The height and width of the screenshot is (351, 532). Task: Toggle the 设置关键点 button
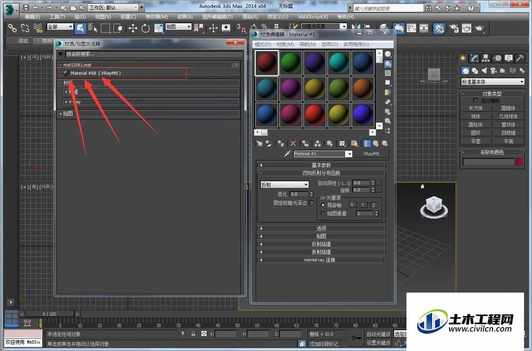tap(378, 343)
